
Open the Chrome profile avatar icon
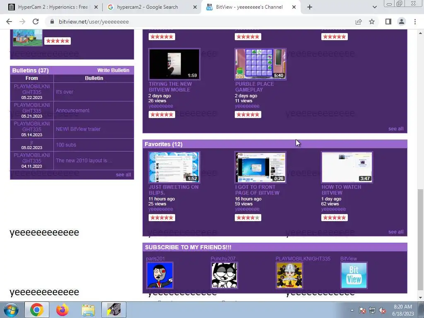(x=402, y=22)
